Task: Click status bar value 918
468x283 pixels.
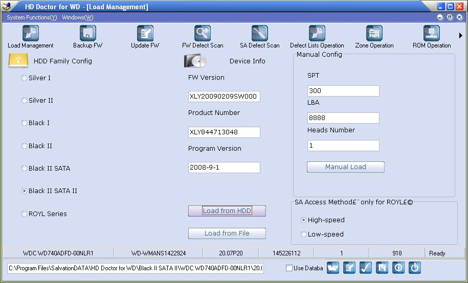Action: tap(397, 253)
